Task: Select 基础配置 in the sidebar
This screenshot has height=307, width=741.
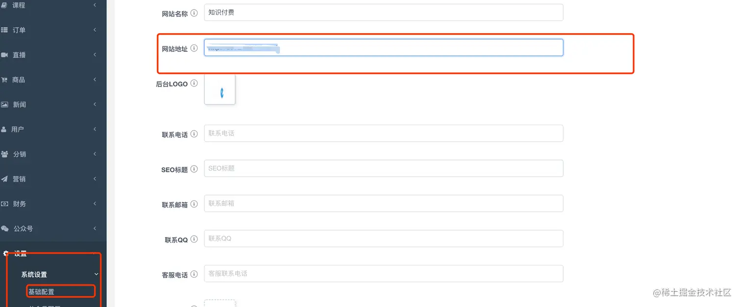Action: coord(41,292)
